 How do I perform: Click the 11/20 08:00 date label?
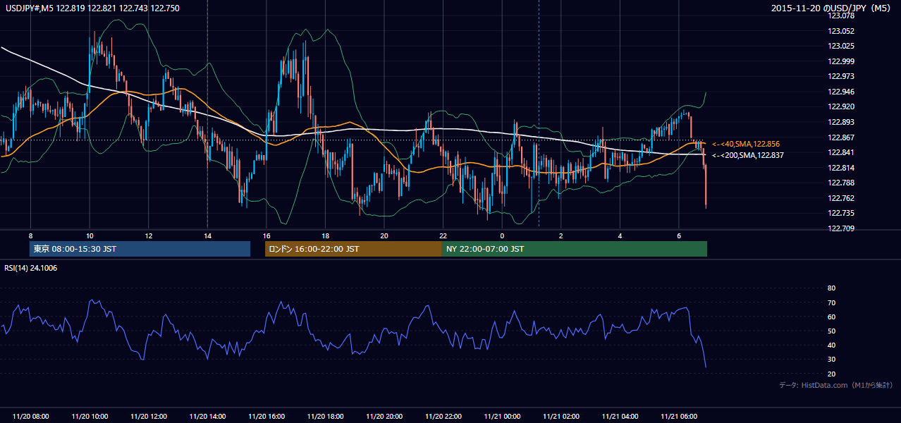pyautogui.click(x=31, y=417)
